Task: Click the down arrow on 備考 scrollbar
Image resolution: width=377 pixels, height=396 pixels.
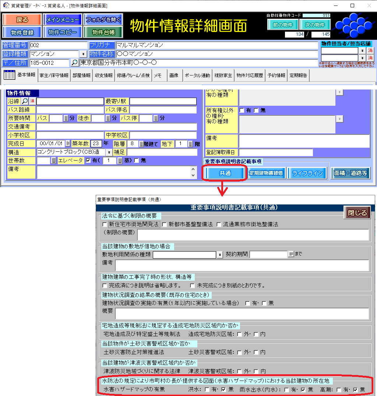Action: tap(194, 175)
